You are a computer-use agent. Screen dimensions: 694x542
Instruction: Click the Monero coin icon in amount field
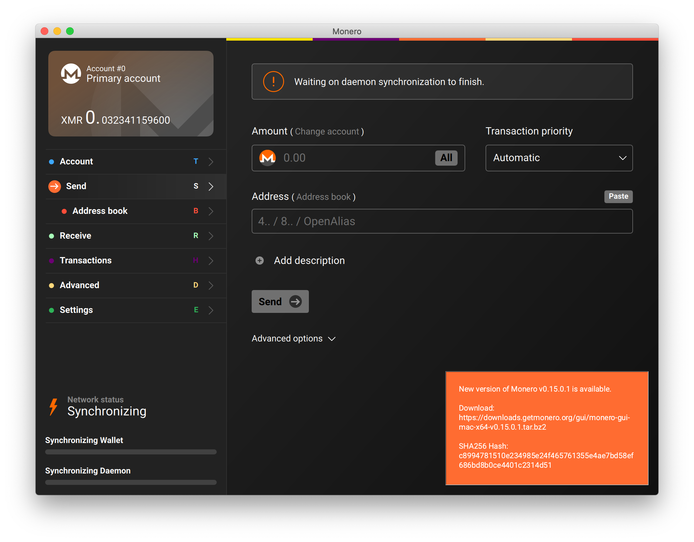click(x=267, y=158)
